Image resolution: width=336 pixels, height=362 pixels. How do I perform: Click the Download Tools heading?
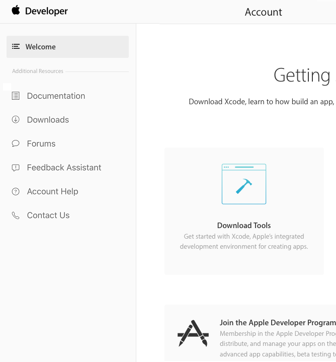coord(244,226)
